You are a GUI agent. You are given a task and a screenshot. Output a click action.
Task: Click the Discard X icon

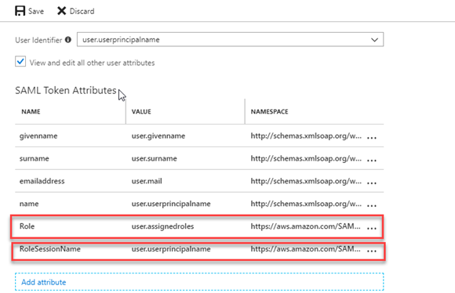pyautogui.click(x=61, y=11)
